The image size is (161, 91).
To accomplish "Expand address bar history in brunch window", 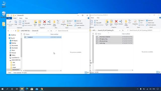I will click(x=120, y=30).
